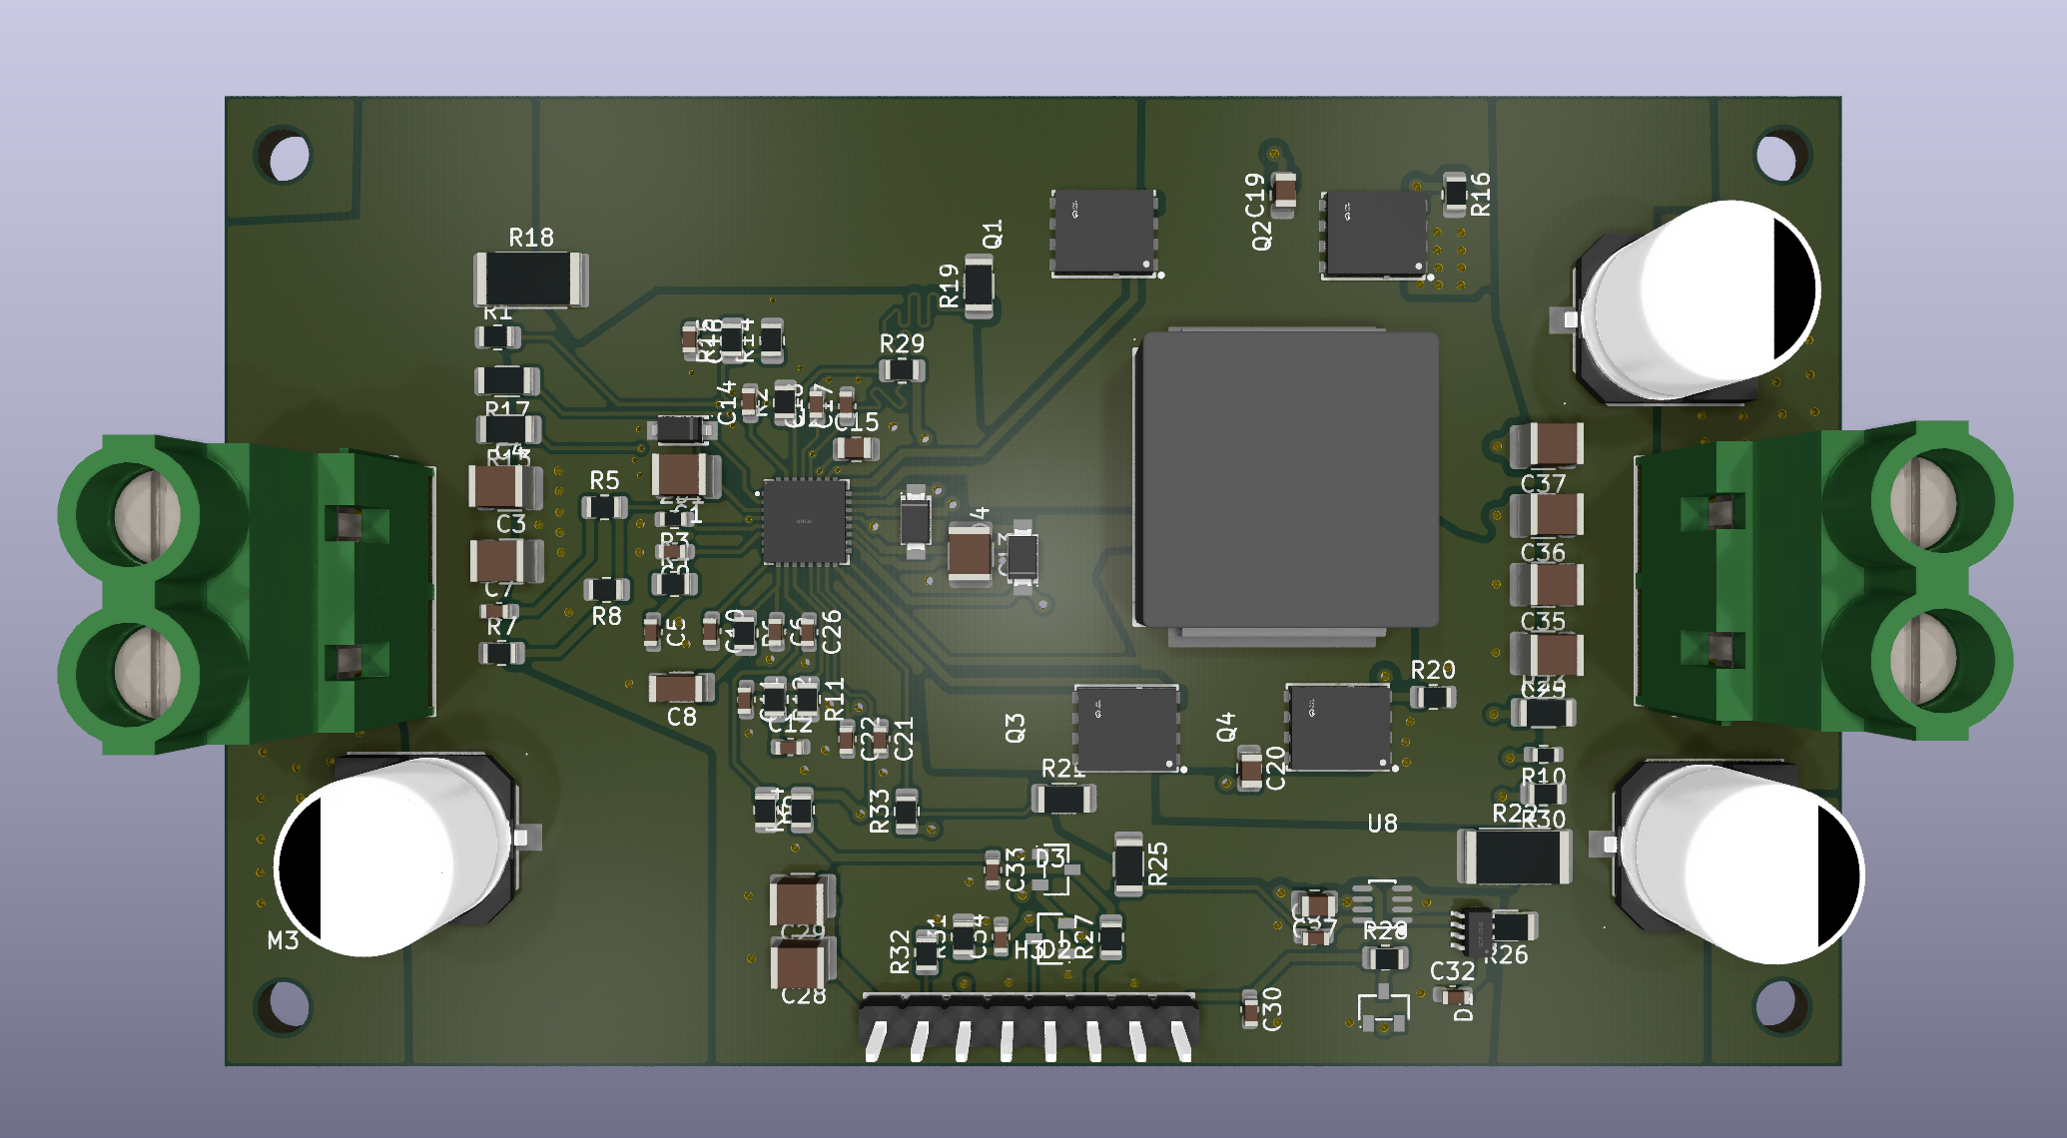Screen dimensions: 2067x1138
Task: Click the C19 silkscreen label
Action: pyautogui.click(x=1255, y=195)
